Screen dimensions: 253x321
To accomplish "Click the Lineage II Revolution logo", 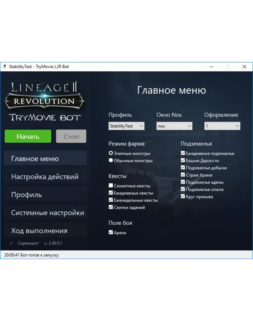I will tap(45, 95).
